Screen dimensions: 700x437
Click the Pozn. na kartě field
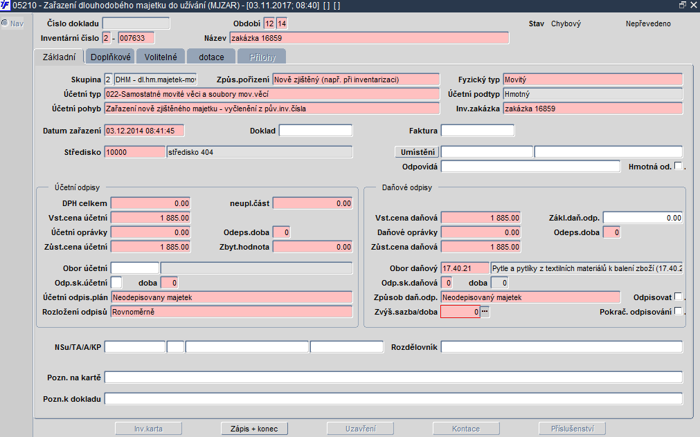(x=393, y=377)
